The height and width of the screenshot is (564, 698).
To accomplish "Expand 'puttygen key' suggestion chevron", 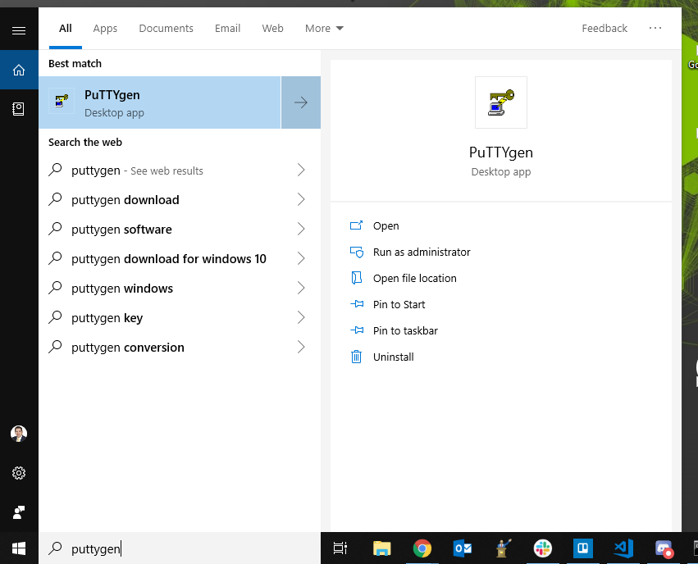I will tap(301, 317).
